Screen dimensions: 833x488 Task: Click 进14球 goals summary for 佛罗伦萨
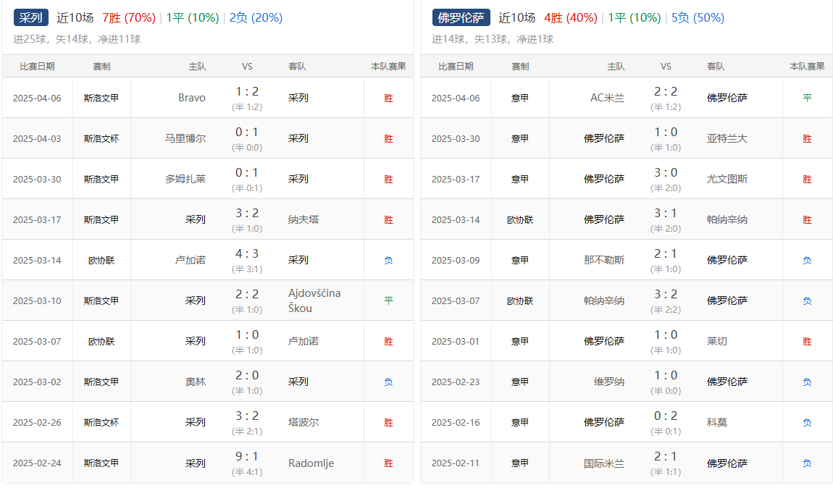[493, 39]
